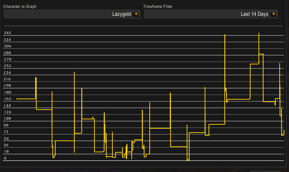
Task: Pick the 252 axis value
Action: (8, 66)
